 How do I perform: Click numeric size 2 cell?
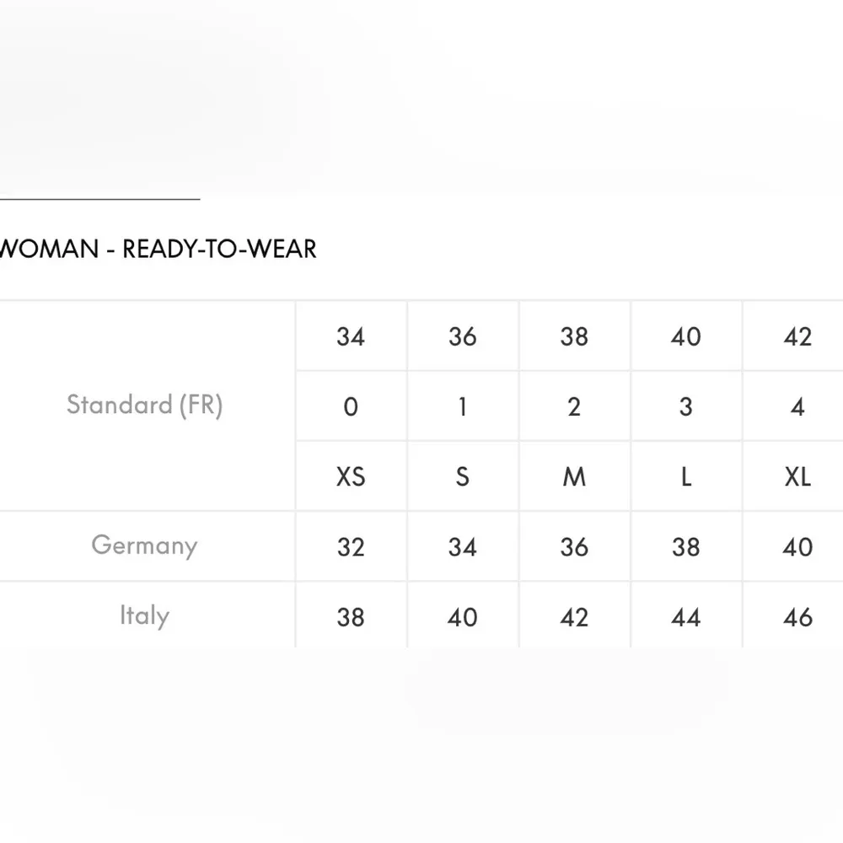(574, 407)
